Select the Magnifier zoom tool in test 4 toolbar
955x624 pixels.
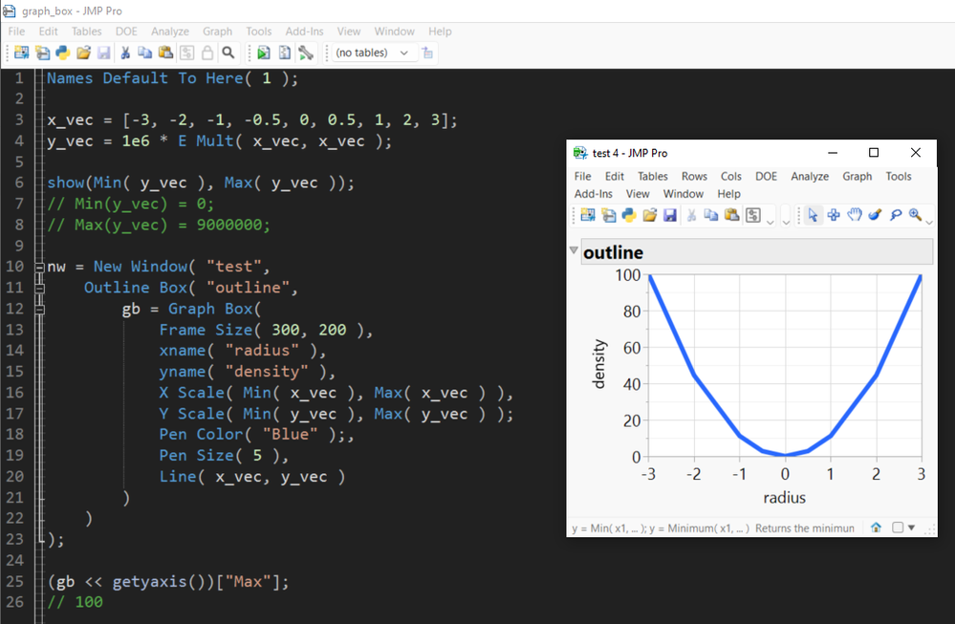click(x=916, y=215)
